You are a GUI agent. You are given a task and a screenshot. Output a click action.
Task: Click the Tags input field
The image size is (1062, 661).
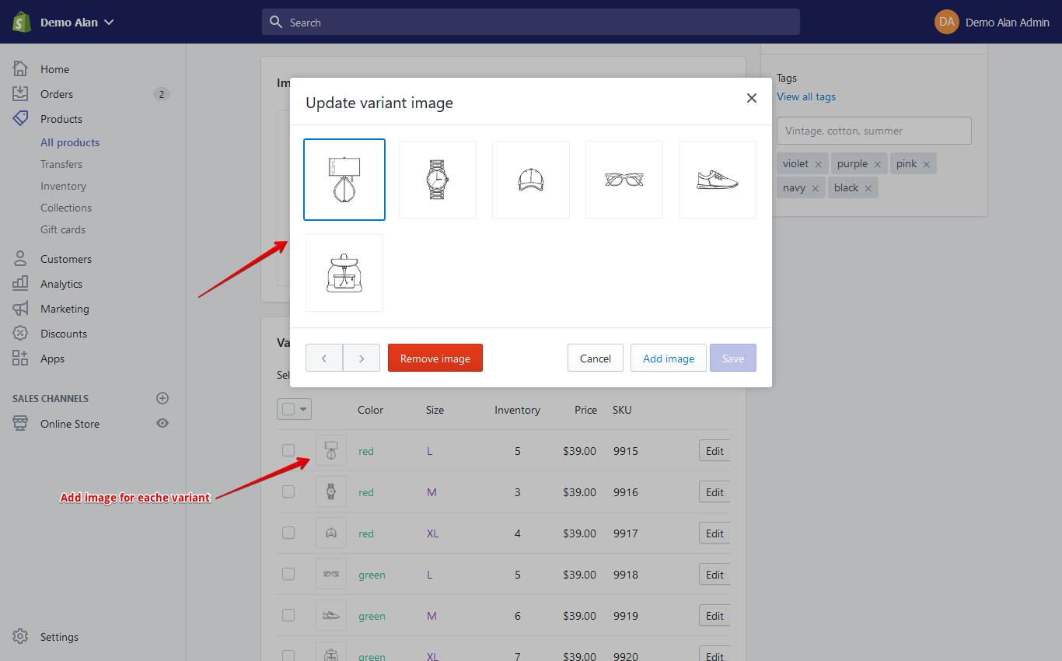[x=874, y=131]
